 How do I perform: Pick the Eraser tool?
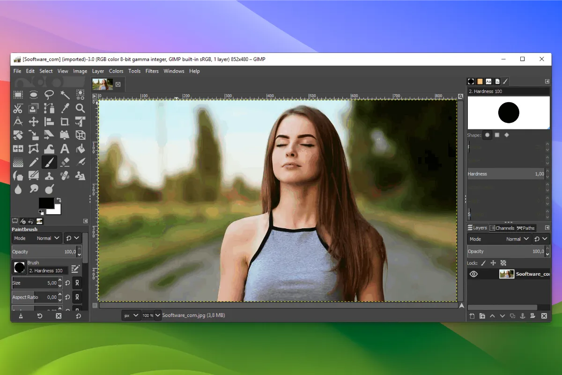pos(65,162)
